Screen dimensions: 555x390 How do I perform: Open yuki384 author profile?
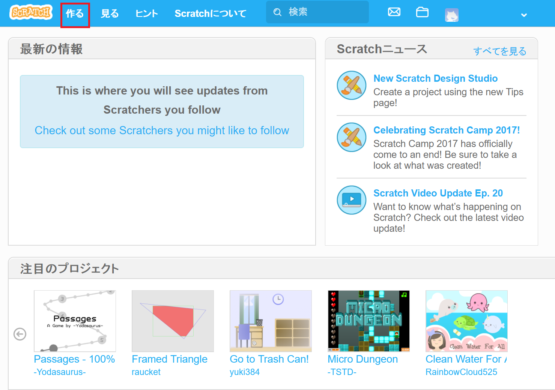245,372
